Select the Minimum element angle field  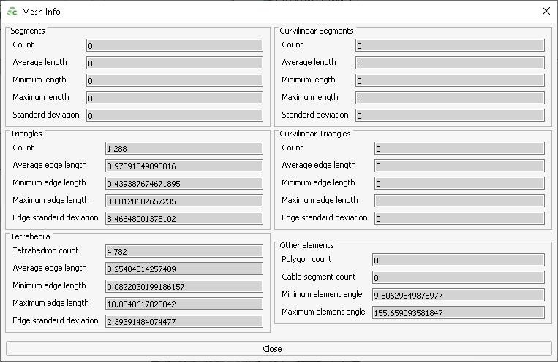(x=457, y=296)
